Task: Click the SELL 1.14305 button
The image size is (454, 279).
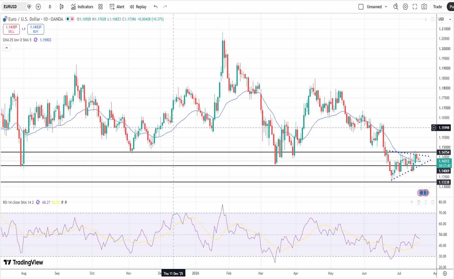Action: 11,29
